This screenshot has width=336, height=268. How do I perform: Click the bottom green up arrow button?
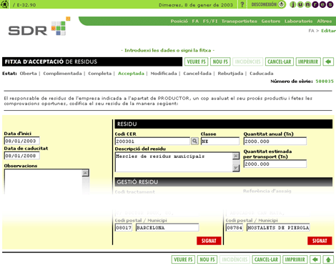coord(328,259)
